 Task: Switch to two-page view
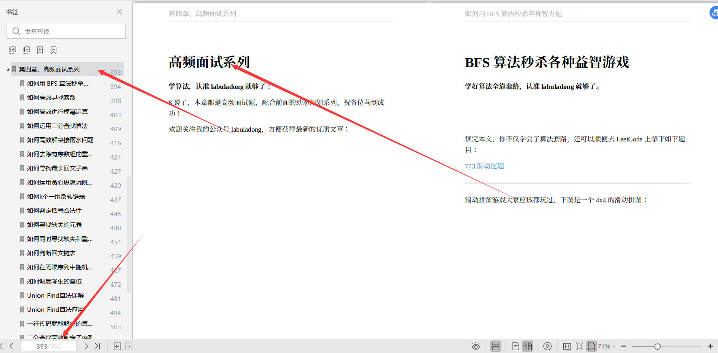528,346
